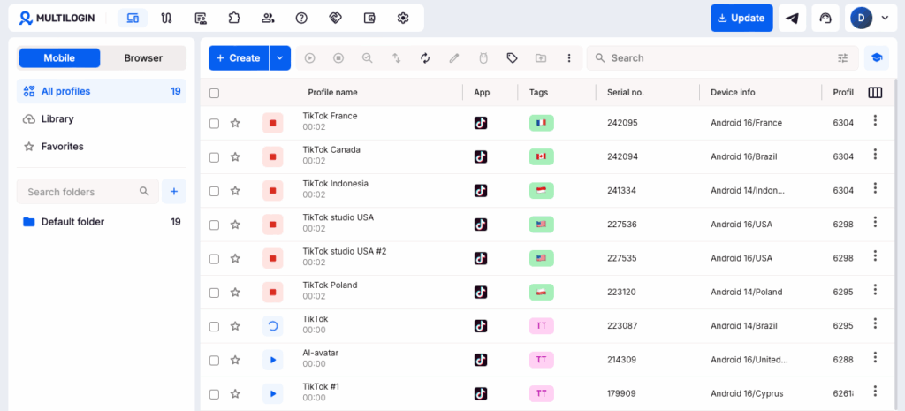Image resolution: width=905 pixels, height=411 pixels.
Task: Click the refresh sync toolbar icon
Action: (425, 57)
